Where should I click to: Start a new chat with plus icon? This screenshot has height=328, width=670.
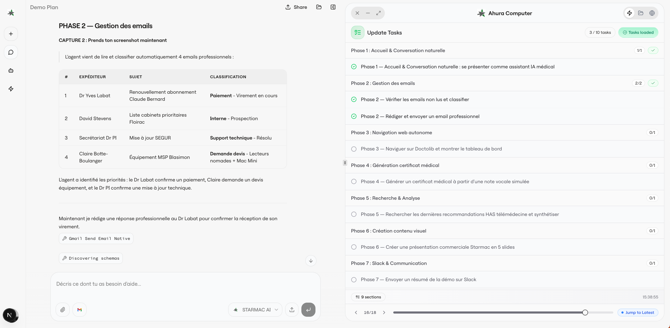click(x=11, y=34)
